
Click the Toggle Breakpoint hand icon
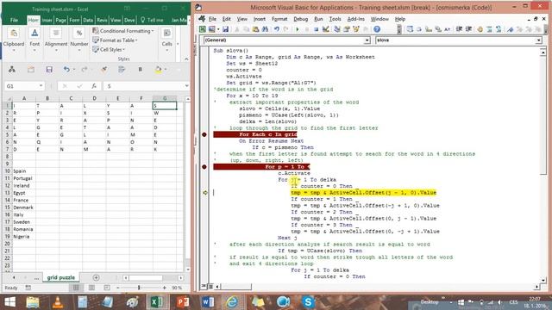click(x=480, y=29)
